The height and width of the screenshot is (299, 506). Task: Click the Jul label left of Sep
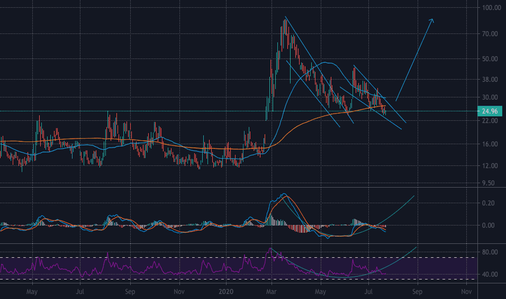click(x=80, y=291)
